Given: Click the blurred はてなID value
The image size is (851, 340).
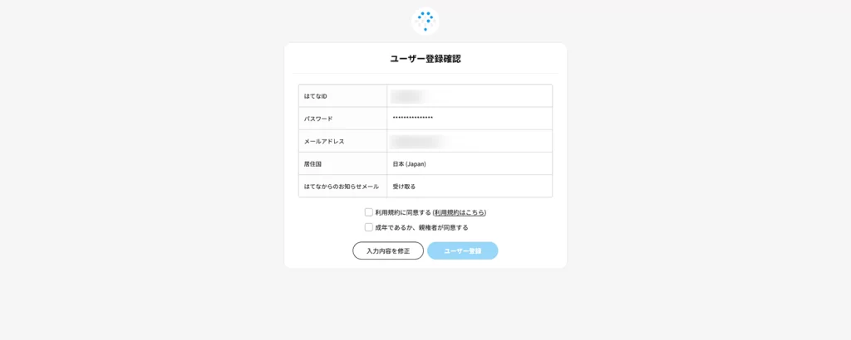Looking at the screenshot, I should pos(409,96).
